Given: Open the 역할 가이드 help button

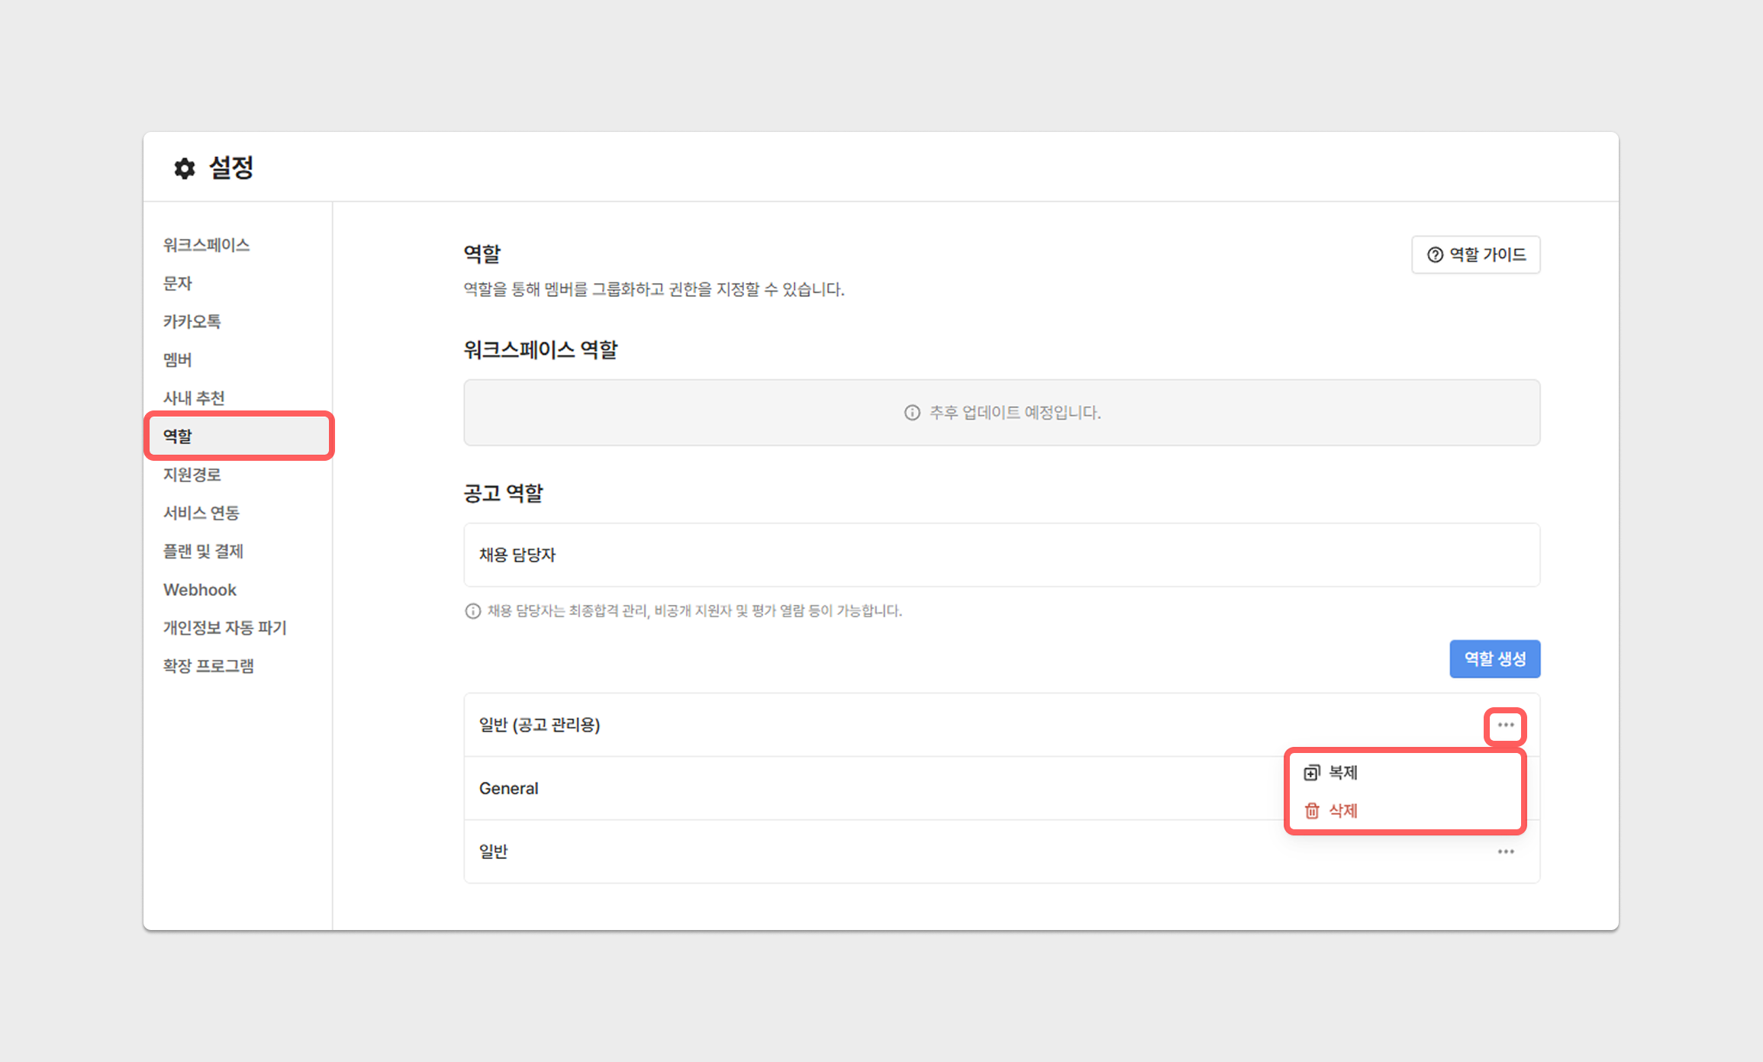Looking at the screenshot, I should click(x=1475, y=255).
